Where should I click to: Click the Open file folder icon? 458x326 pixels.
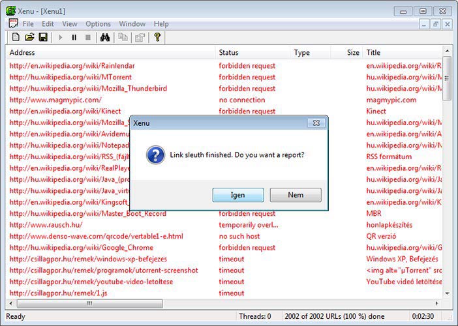(x=29, y=37)
